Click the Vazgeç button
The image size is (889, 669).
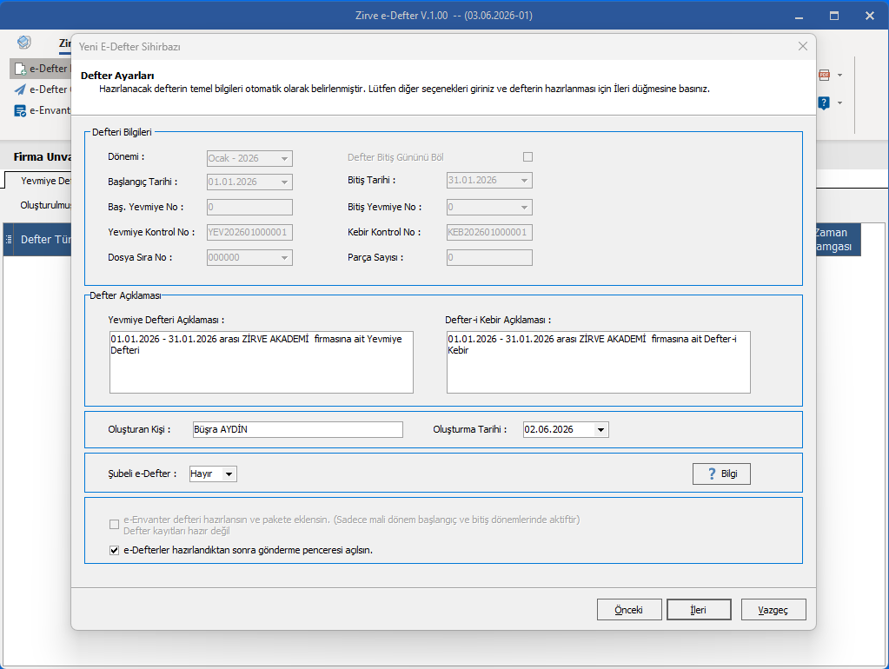[773, 610]
